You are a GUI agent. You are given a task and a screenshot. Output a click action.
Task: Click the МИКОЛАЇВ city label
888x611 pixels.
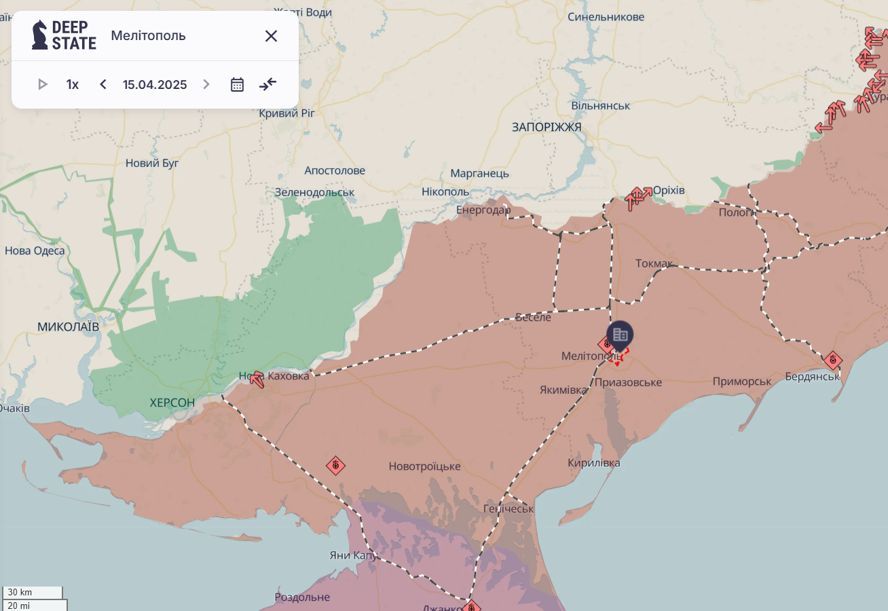pyautogui.click(x=68, y=327)
